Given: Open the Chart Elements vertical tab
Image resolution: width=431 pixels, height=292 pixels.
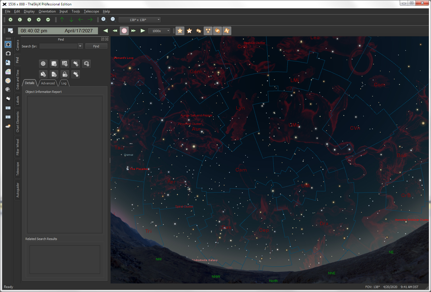Looking at the screenshot, I should (18, 122).
